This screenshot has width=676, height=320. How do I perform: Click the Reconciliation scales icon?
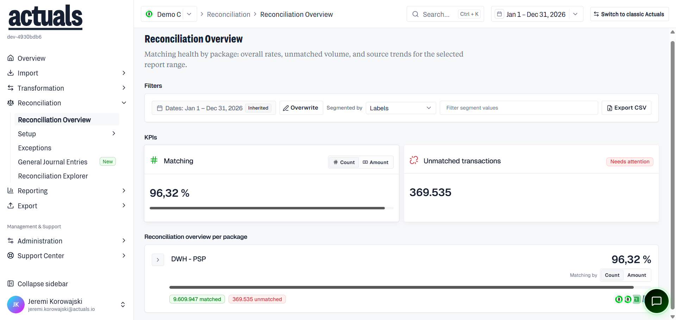[11, 103]
